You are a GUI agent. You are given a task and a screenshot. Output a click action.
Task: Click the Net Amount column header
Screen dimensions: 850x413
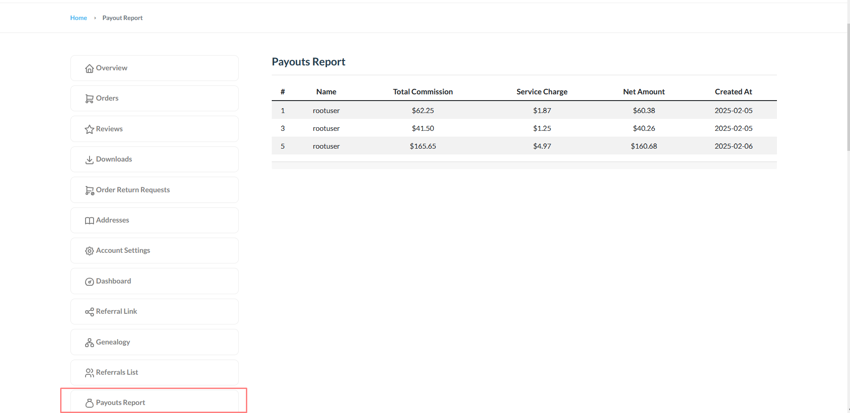(x=644, y=92)
